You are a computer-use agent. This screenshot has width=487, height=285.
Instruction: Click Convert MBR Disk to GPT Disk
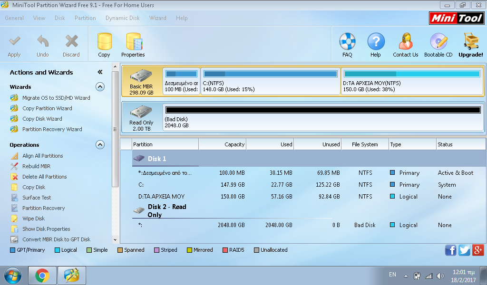[x=56, y=239]
